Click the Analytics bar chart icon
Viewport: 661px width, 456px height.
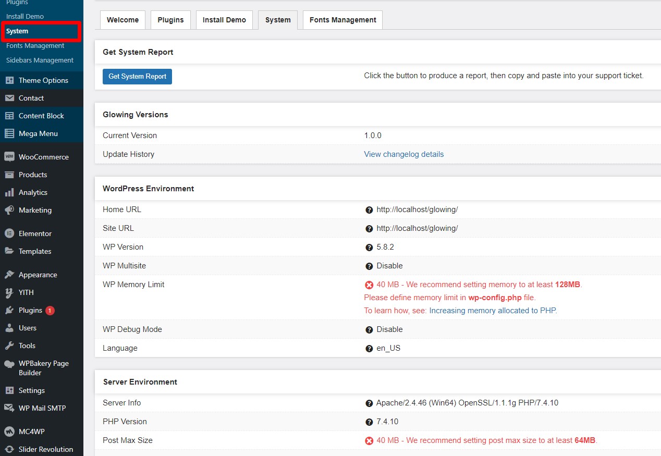pos(9,192)
